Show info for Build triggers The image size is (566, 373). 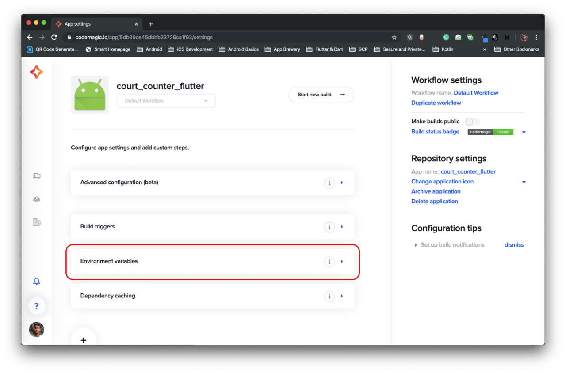click(x=329, y=227)
